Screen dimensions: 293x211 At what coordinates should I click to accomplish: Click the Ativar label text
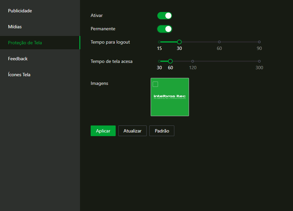[x=97, y=16]
